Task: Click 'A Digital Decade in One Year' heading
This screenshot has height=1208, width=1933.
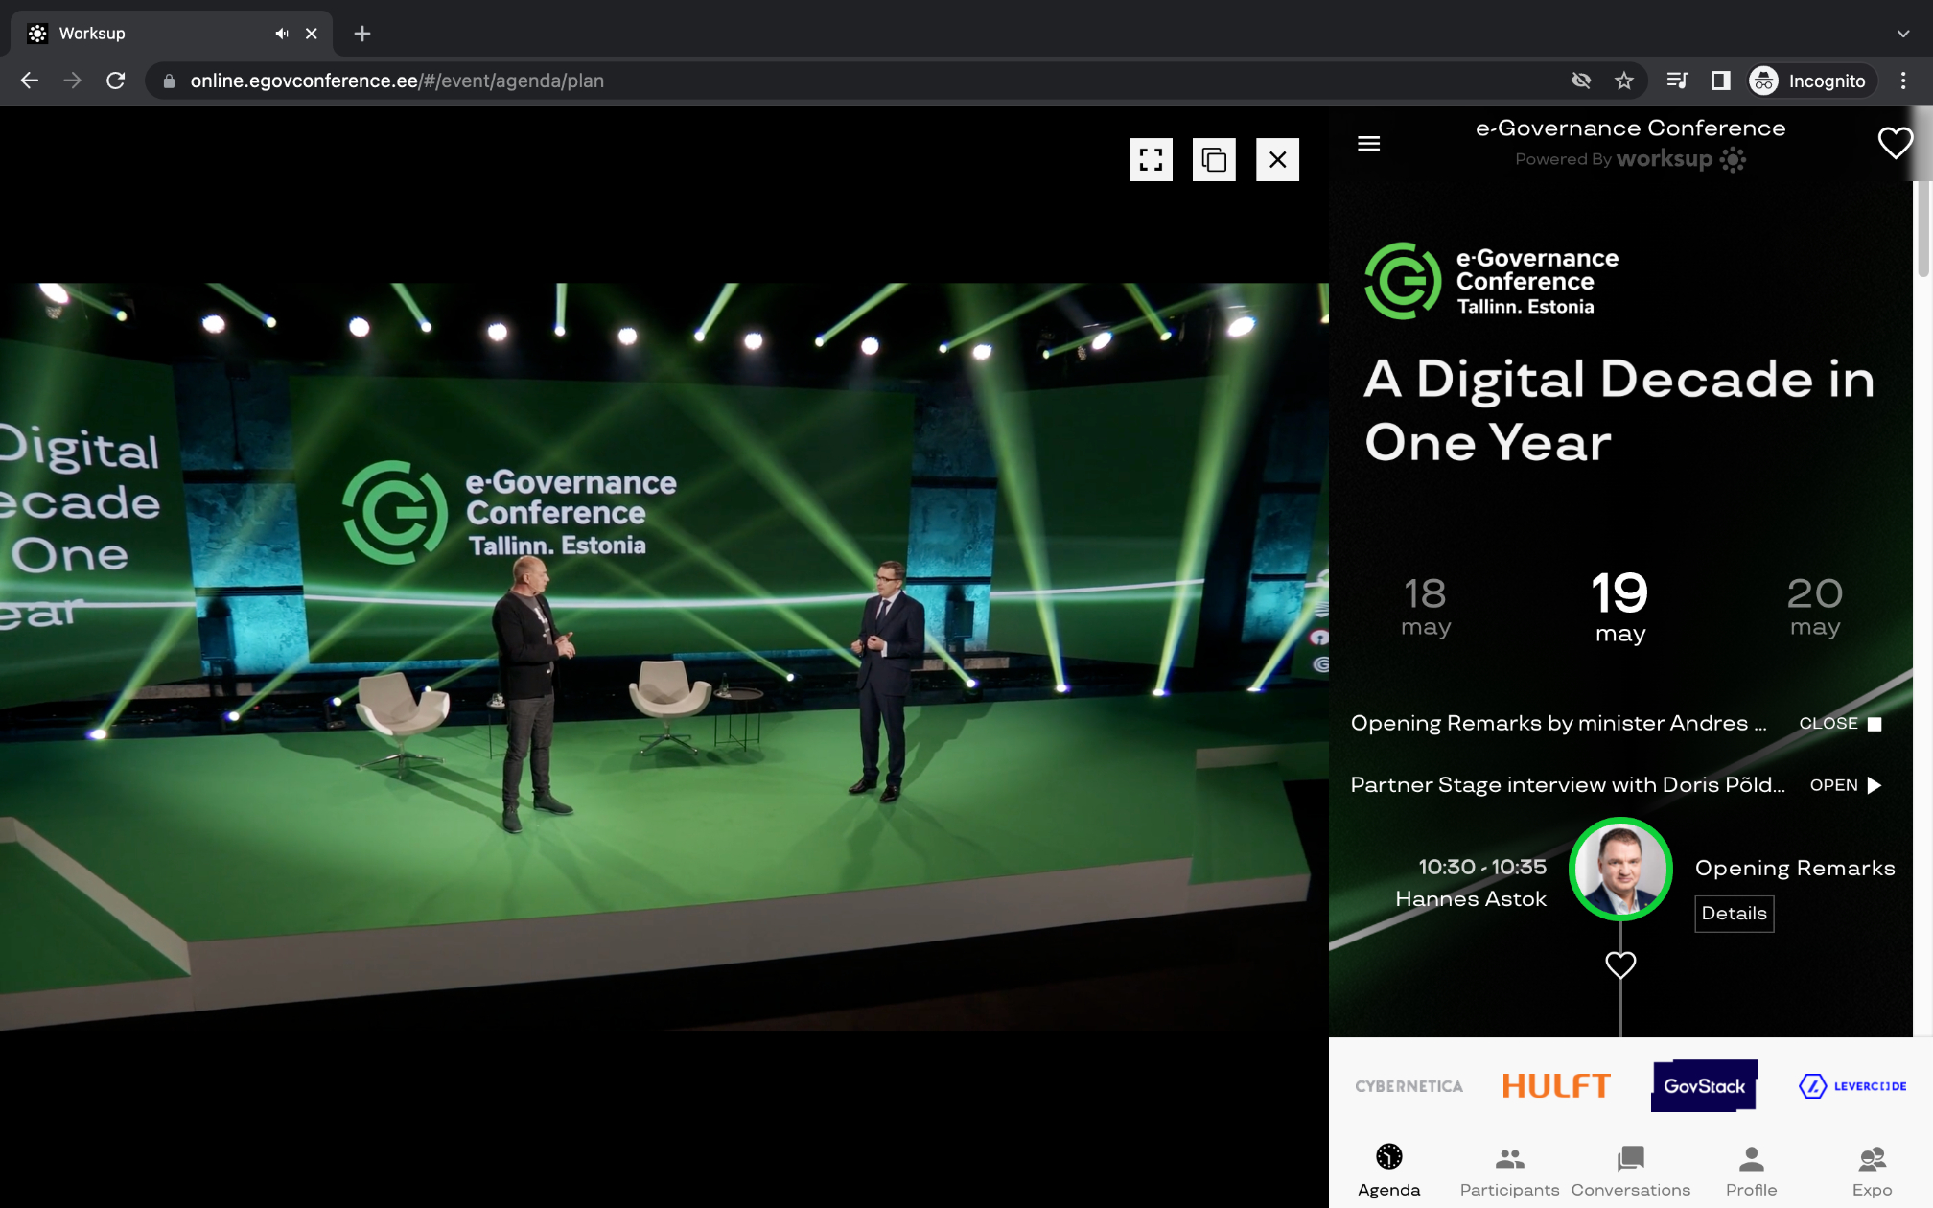Action: click(1619, 410)
